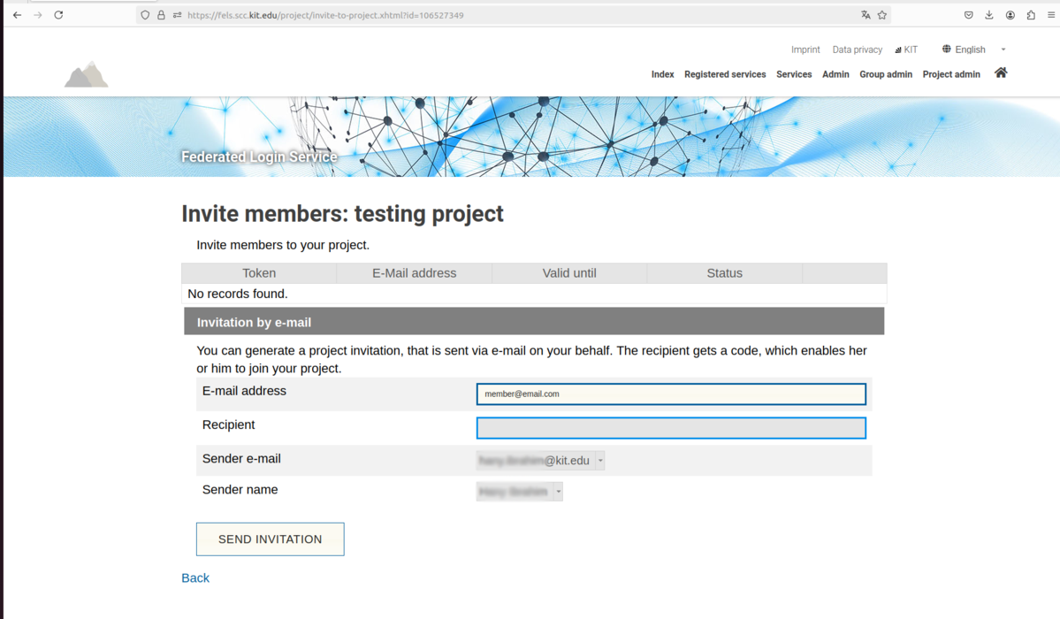Open browser downloads icon

coord(989,15)
